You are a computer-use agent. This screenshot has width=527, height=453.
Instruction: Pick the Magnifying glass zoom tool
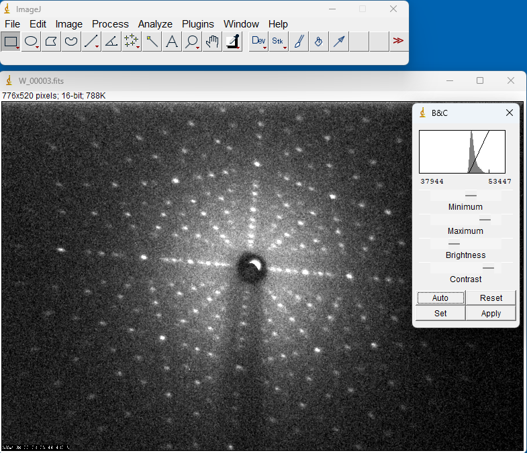click(192, 42)
